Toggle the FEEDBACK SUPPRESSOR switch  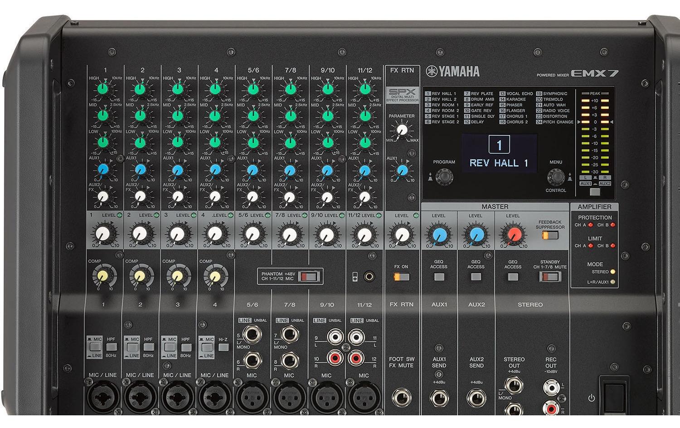click(x=550, y=235)
